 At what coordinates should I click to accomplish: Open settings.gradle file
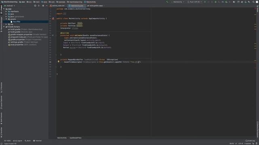[23, 42]
